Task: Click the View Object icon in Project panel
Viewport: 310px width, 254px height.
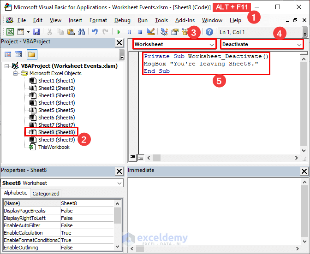Action: coord(18,54)
